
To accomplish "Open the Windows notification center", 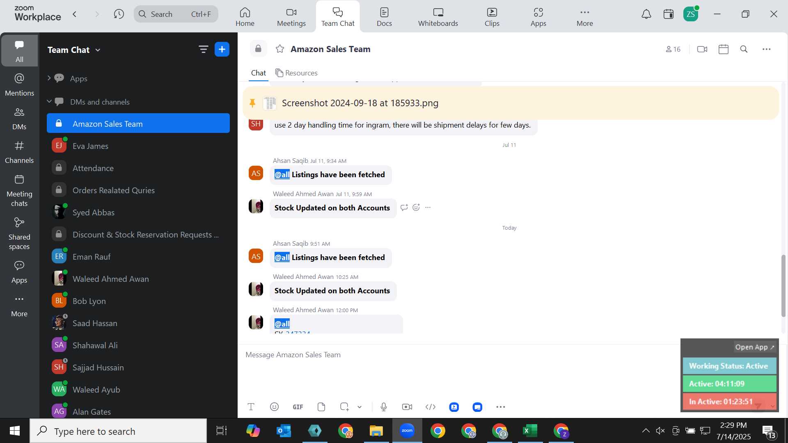I will 769,432.
